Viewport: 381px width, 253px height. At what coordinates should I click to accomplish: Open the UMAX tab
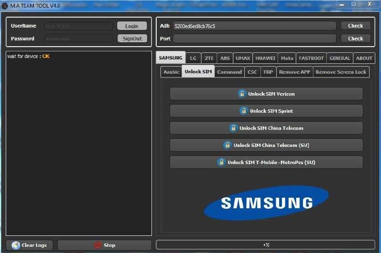point(243,58)
